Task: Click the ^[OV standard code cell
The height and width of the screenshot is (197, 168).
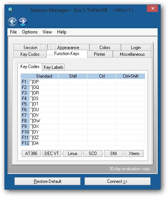Action: [x=44, y=115]
